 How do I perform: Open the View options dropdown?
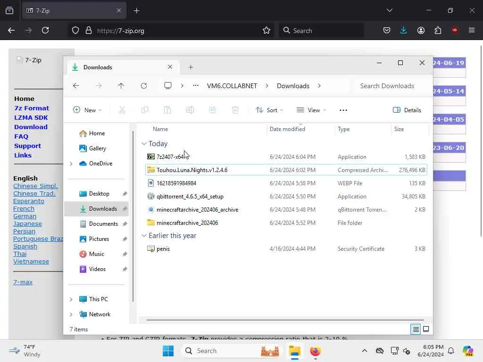tap(311, 110)
